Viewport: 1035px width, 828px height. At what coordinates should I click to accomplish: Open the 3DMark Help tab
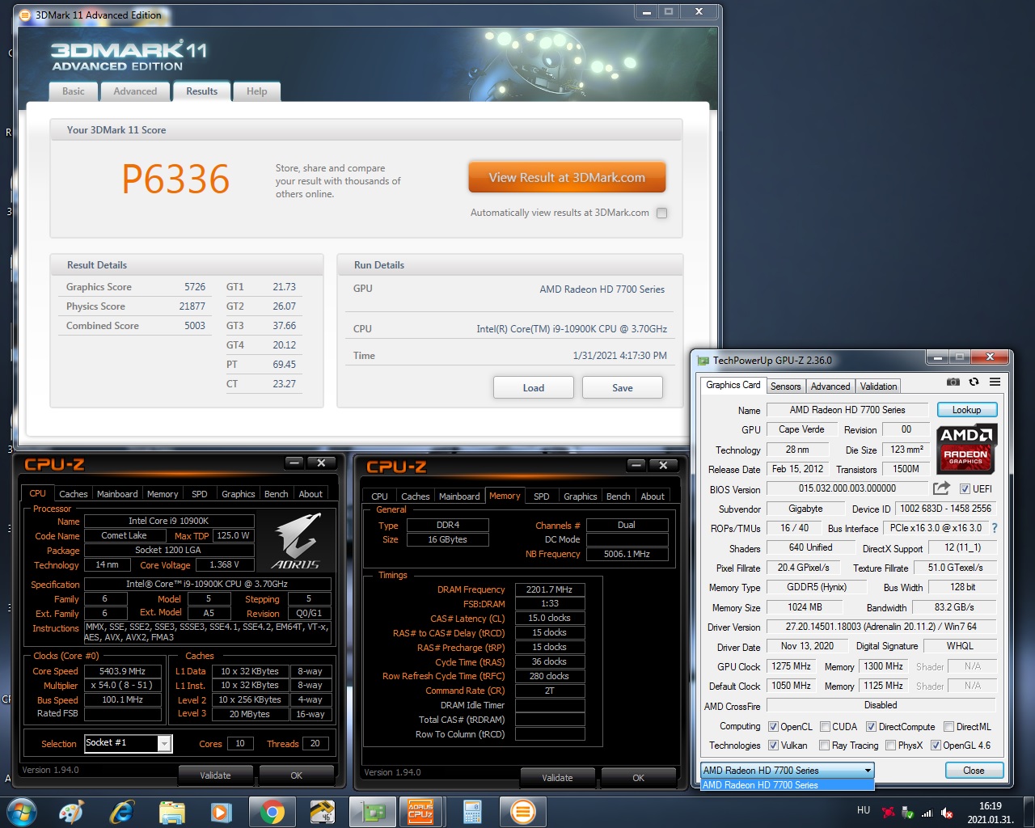pos(257,91)
